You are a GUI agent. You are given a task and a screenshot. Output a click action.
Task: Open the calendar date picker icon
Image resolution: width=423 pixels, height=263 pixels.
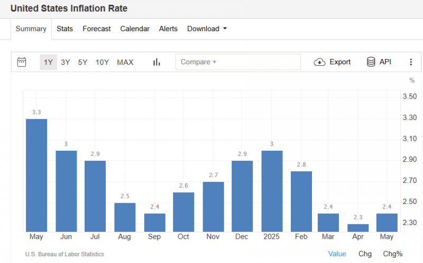pyautogui.click(x=22, y=62)
